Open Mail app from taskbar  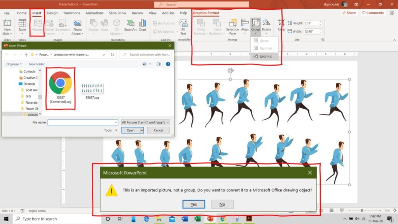pos(172,219)
